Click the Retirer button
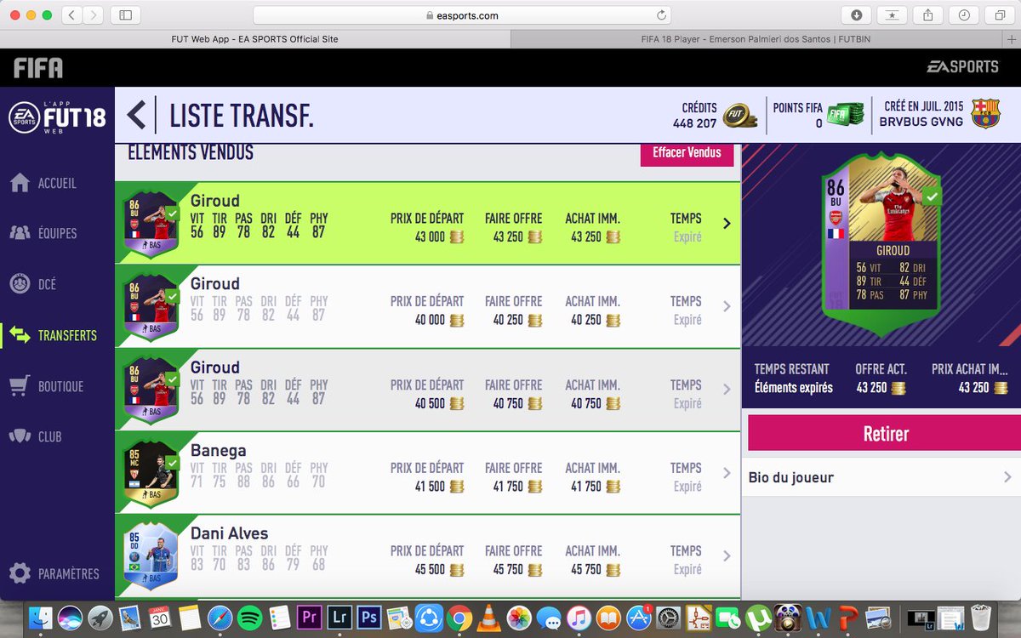Viewport: 1021px width, 638px height. 885,434
